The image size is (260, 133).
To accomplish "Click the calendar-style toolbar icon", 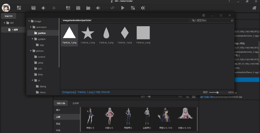I will 78,8.
